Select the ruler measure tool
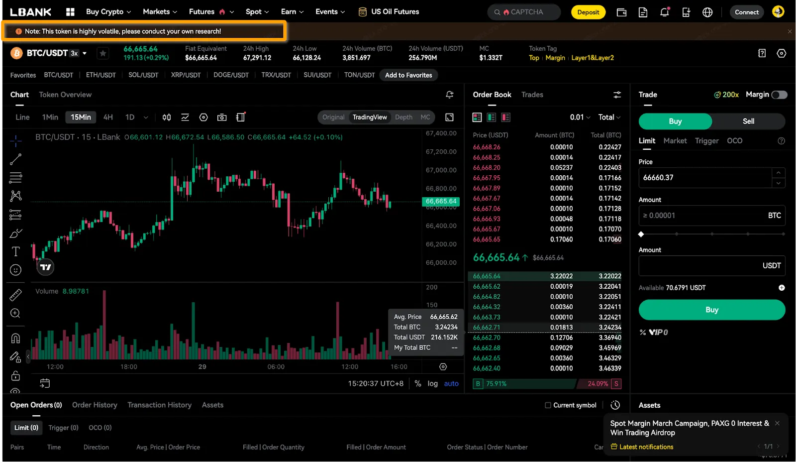 (x=15, y=295)
